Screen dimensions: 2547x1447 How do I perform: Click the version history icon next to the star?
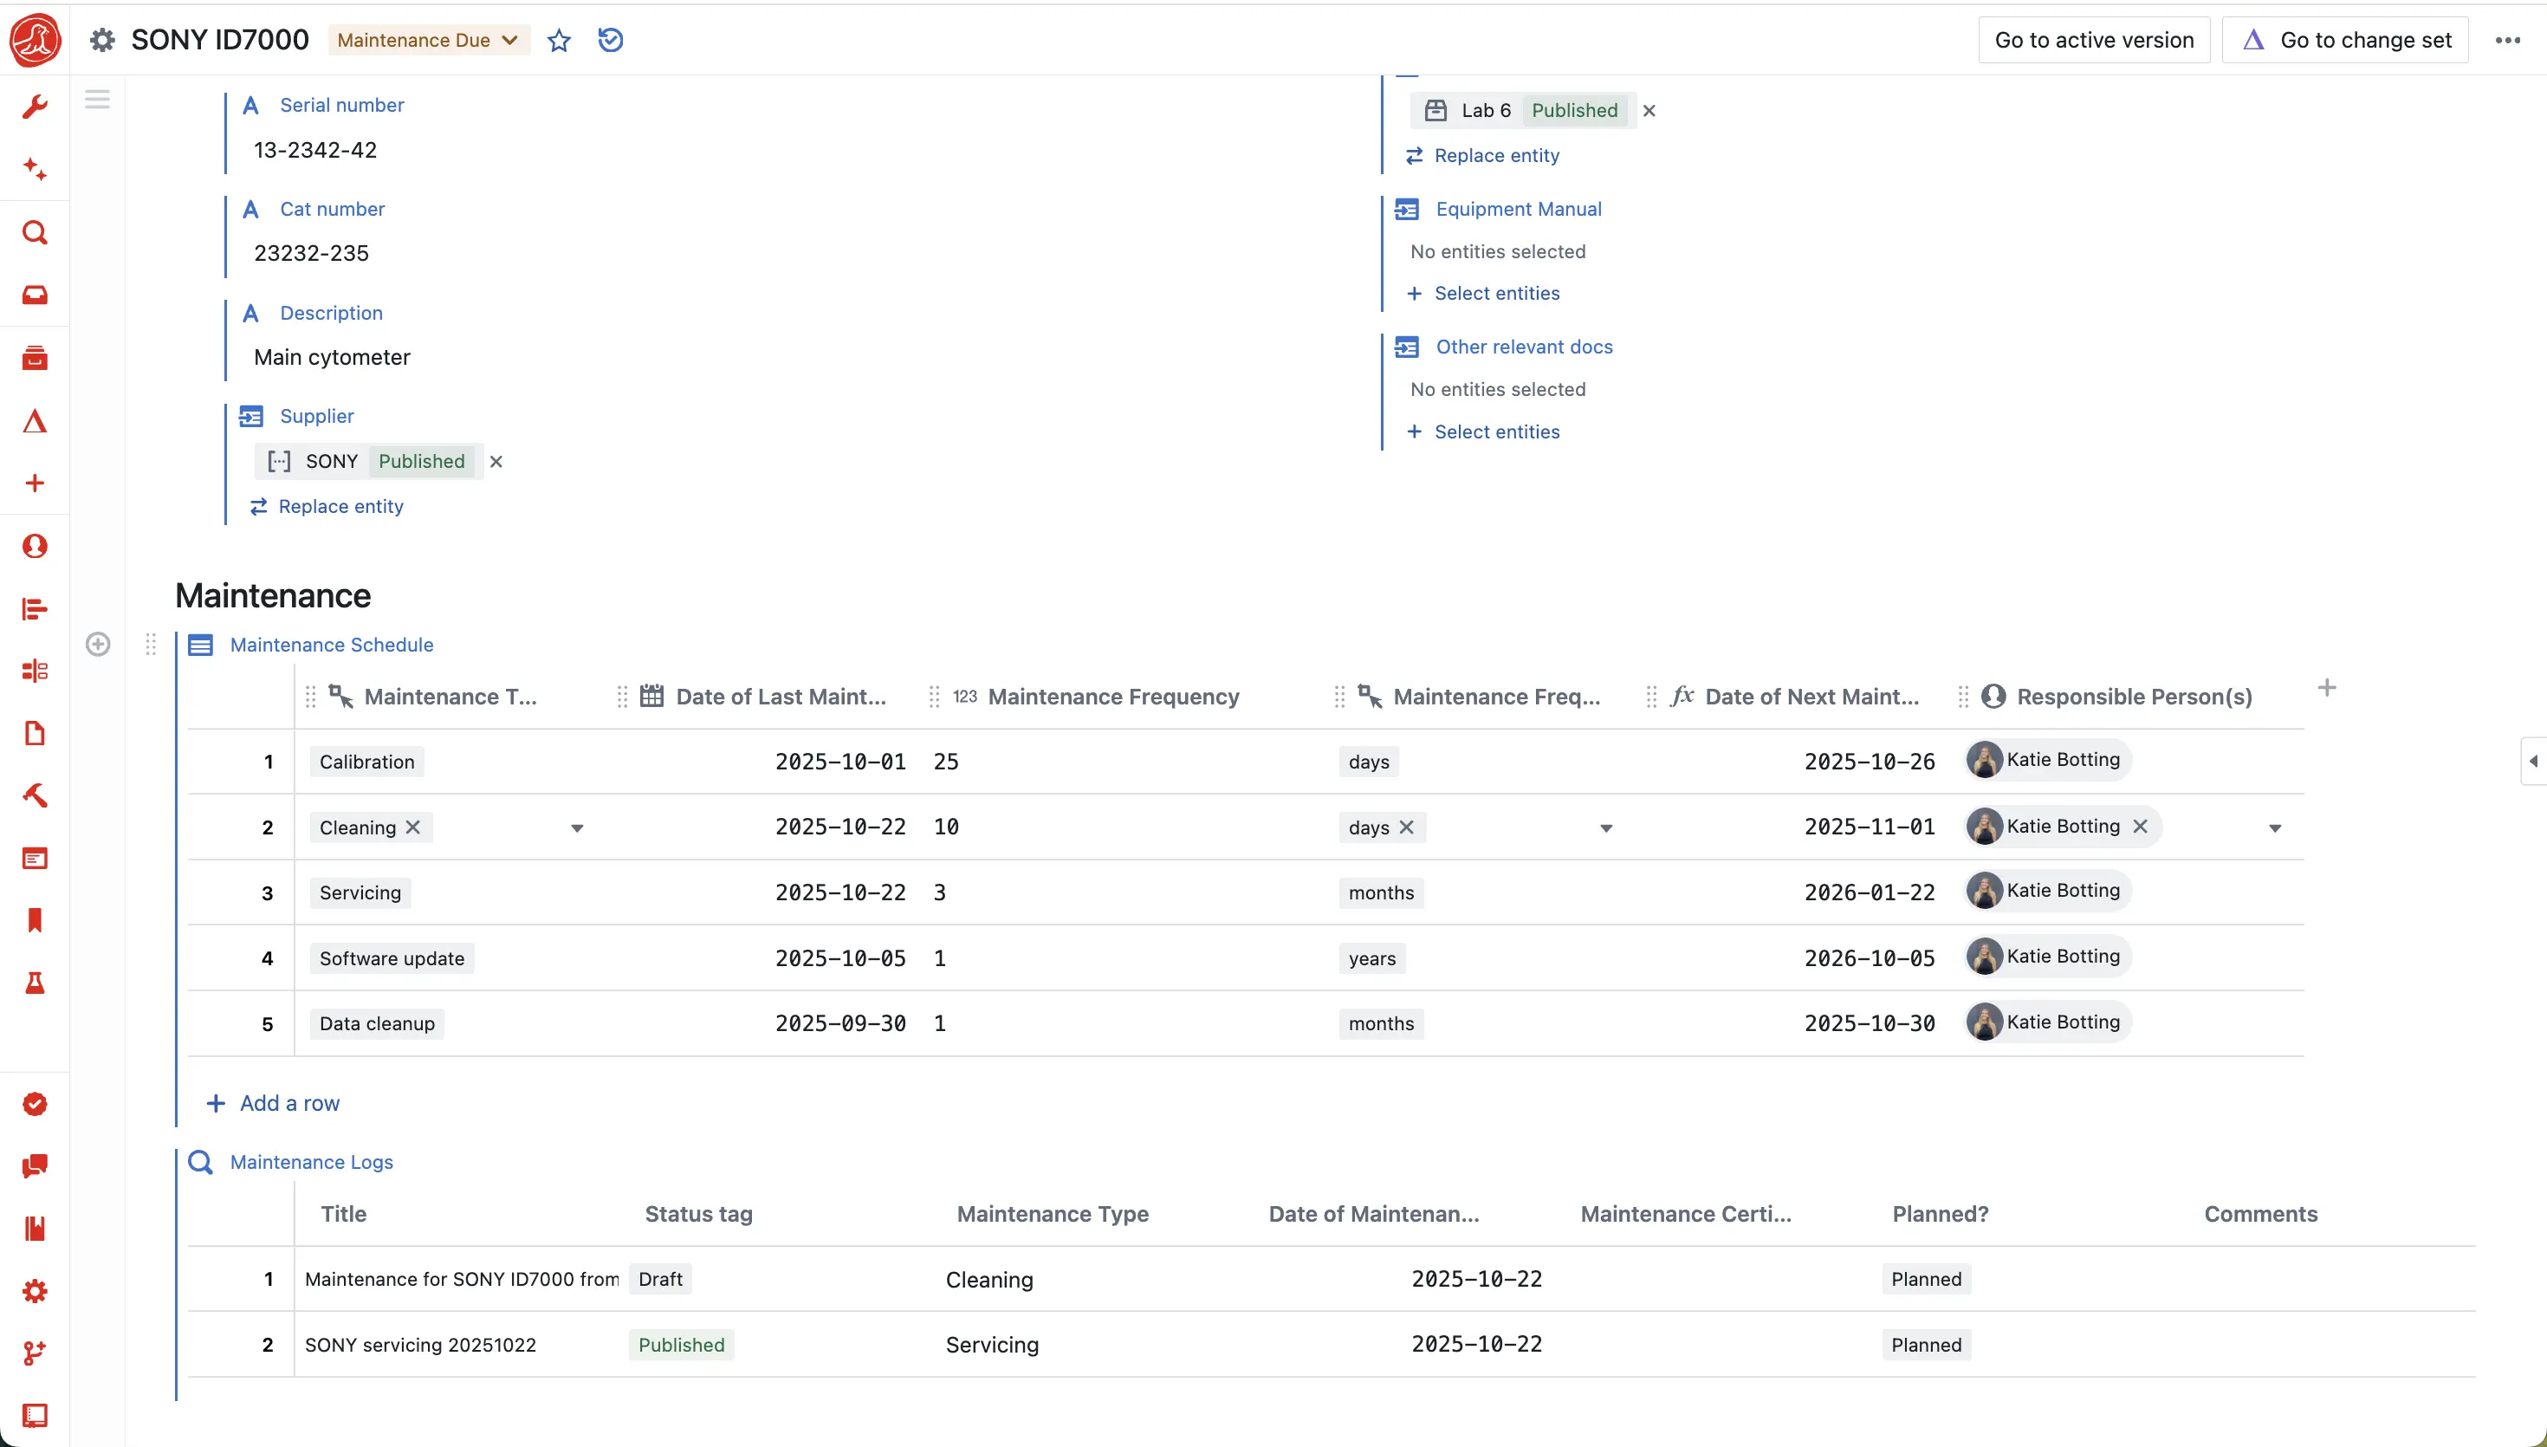click(x=610, y=40)
